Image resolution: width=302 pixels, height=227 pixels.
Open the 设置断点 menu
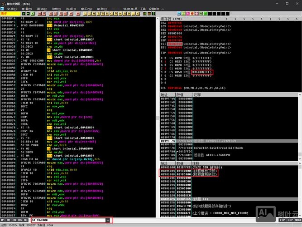click(x=154, y=9)
